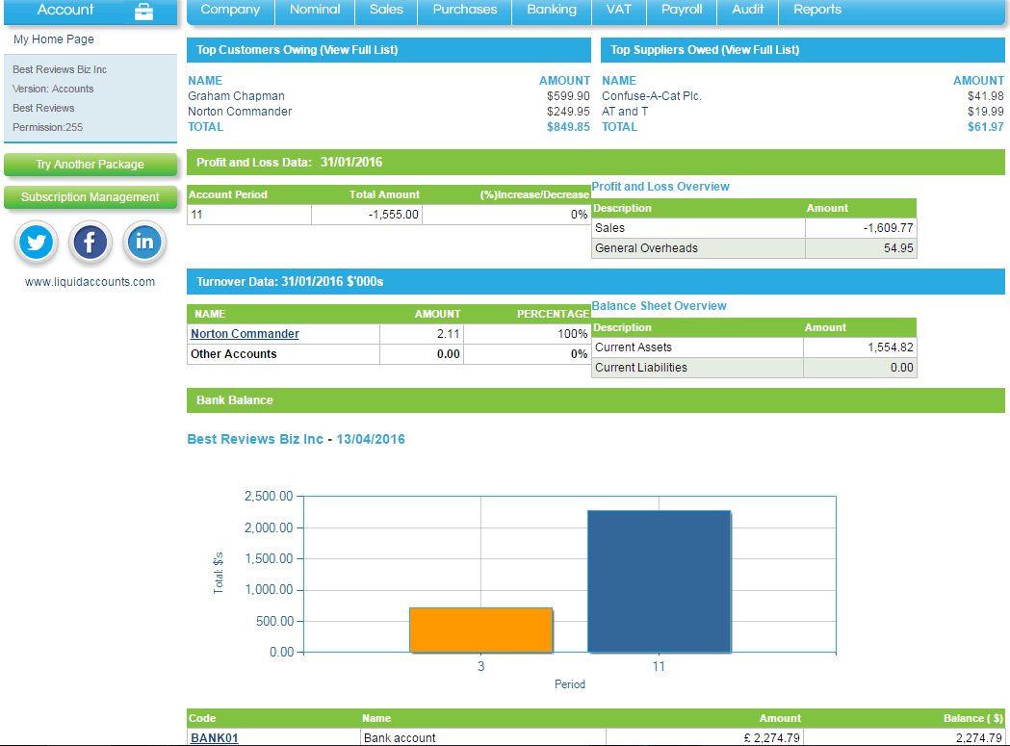The width and height of the screenshot is (1010, 746).
Task: Click the Facebook icon
Action: tap(90, 242)
